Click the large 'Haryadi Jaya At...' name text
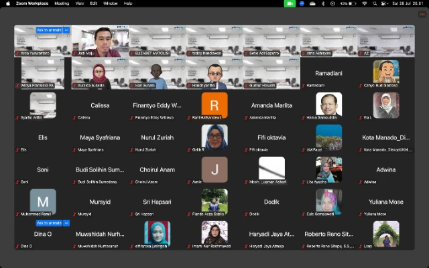Viewport: 429px width, 268px height. coord(271,234)
